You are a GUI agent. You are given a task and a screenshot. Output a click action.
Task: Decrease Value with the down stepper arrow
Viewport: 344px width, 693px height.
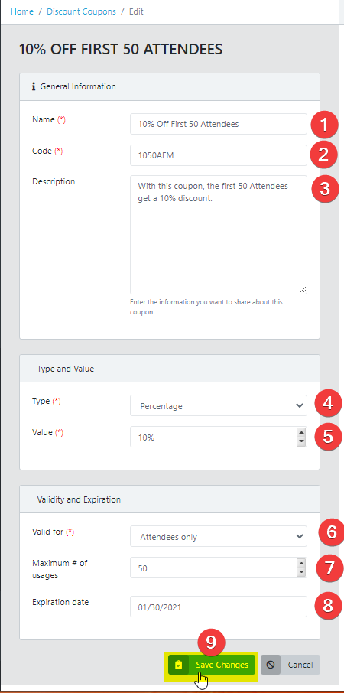tap(302, 441)
